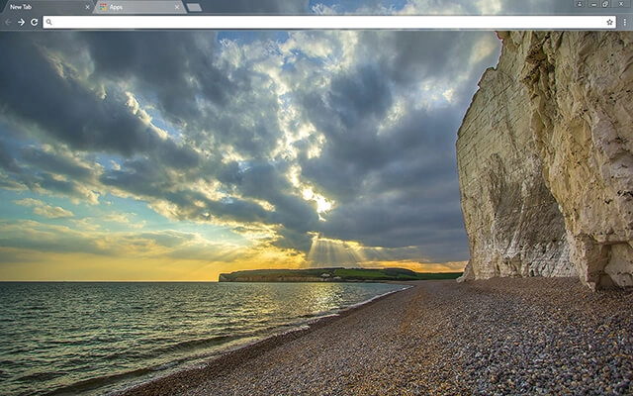Switch to the New Tab tab
This screenshot has height=396, width=633.
coord(46,7)
